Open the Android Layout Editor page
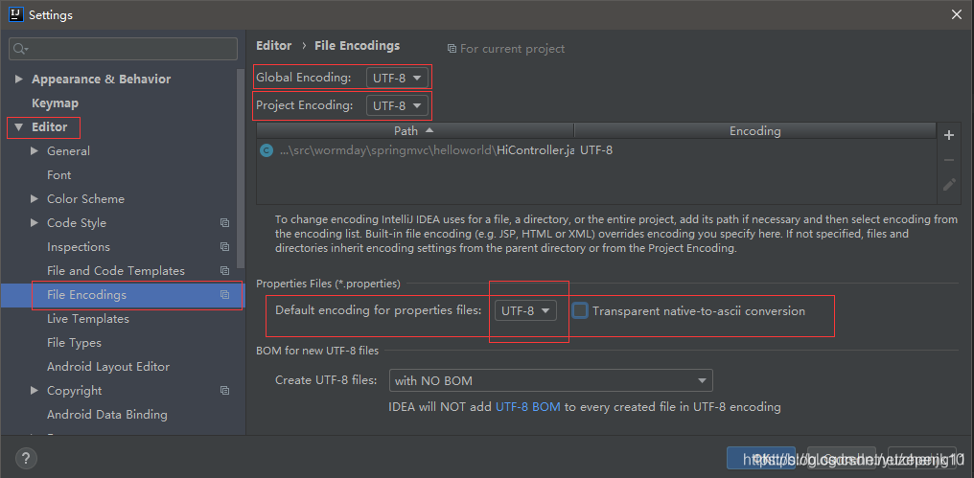 tap(108, 367)
